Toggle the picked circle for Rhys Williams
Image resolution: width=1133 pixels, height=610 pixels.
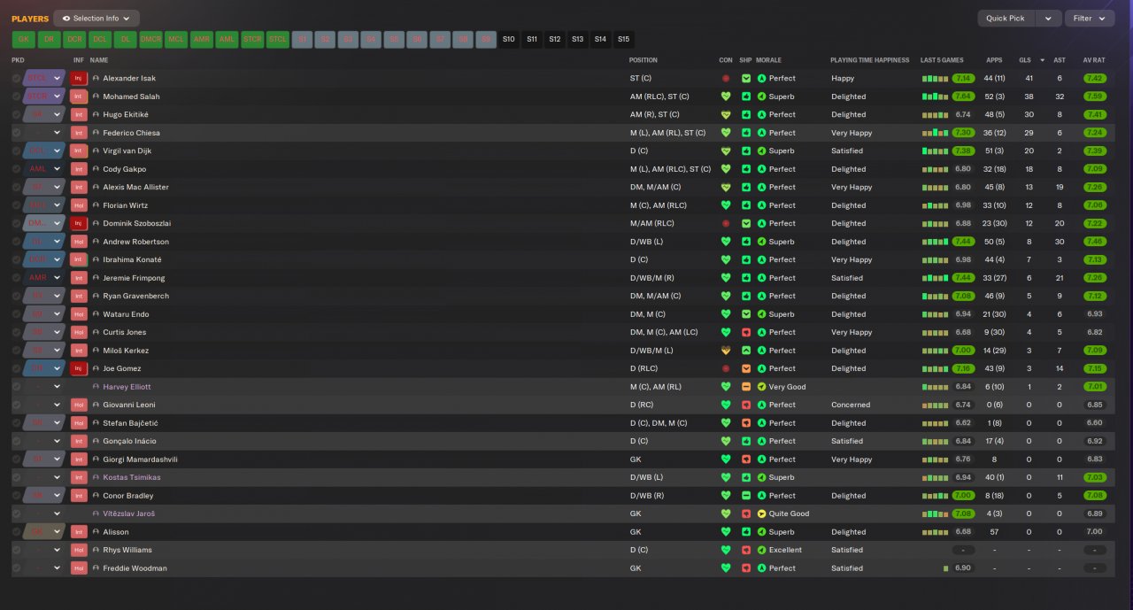[x=16, y=550]
